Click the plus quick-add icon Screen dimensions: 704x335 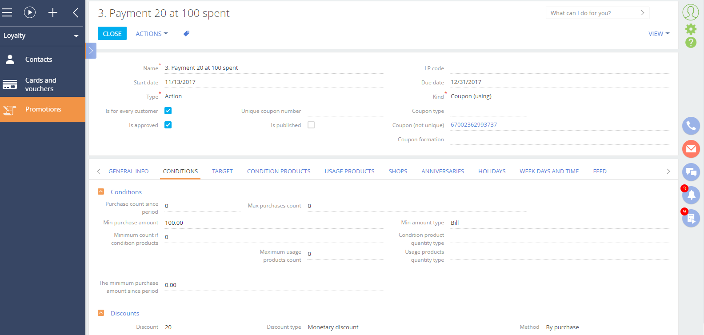(53, 12)
